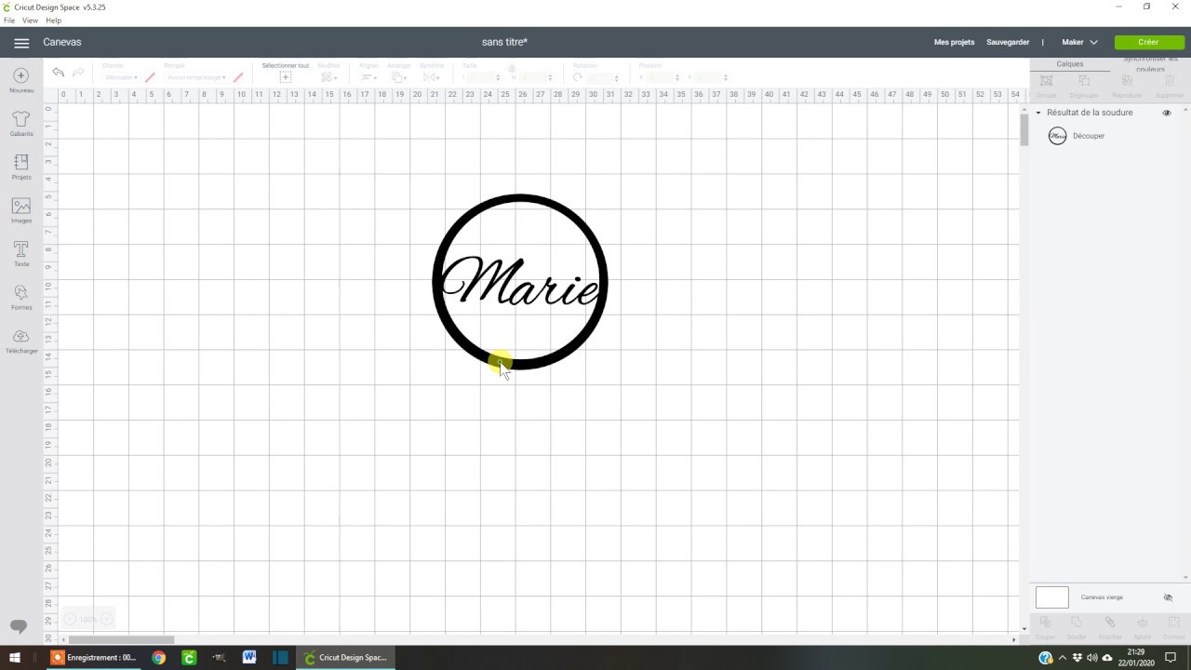Click the Nouveau plus icon
Viewport: 1191px width, 670px height.
tap(21, 75)
